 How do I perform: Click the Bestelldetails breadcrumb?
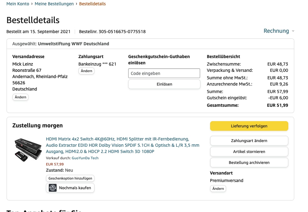coord(92,4)
